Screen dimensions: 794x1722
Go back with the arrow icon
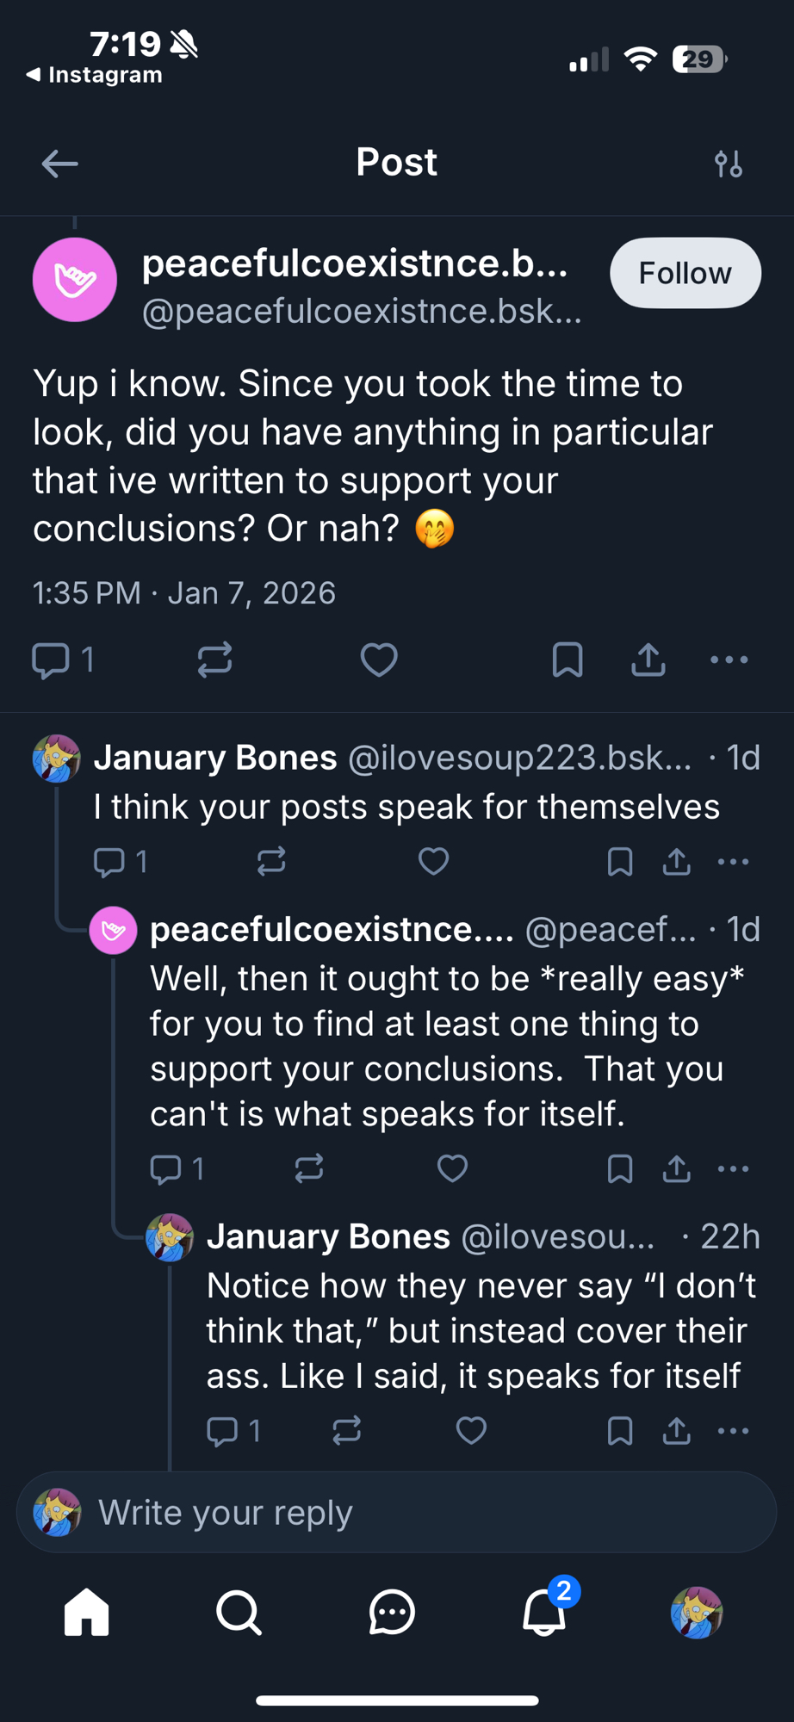pos(59,164)
